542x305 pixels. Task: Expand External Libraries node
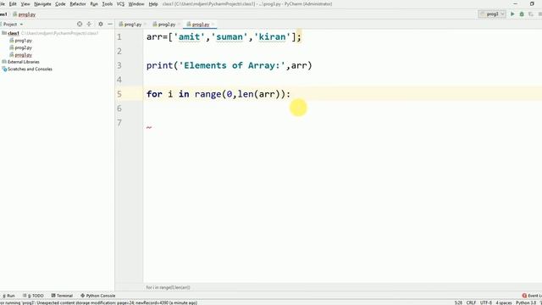point(24,62)
